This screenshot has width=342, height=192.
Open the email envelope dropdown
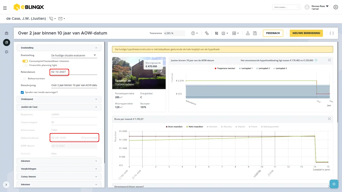(62, 18)
